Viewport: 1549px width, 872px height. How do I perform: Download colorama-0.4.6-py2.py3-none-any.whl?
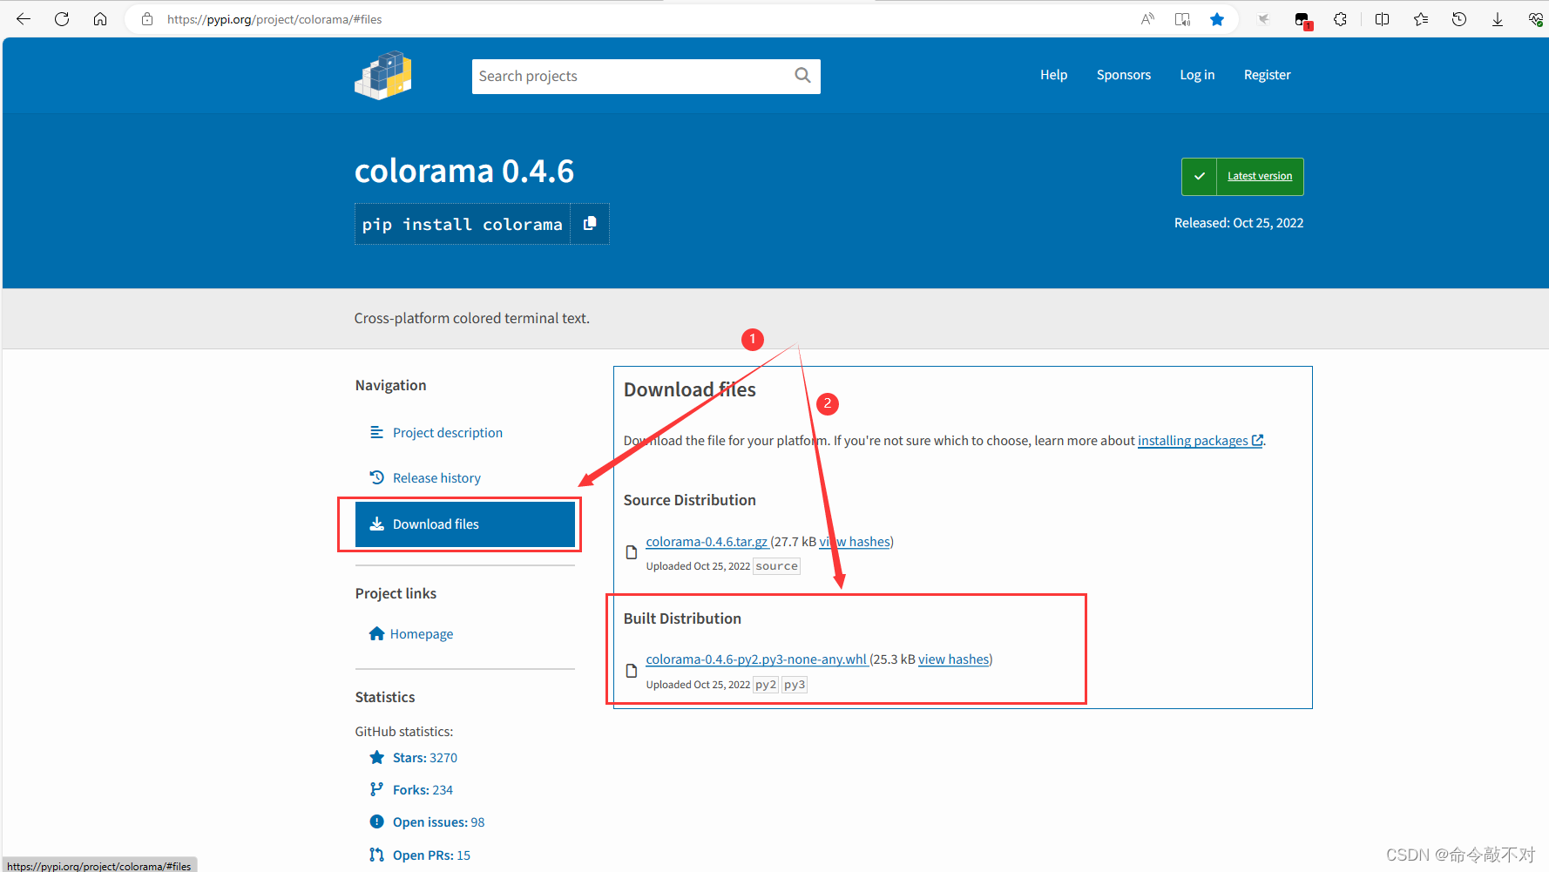point(756,659)
